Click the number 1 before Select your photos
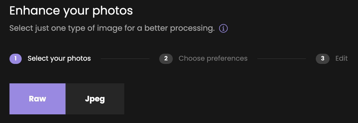This screenshot has width=358, height=123. pyautogui.click(x=16, y=59)
